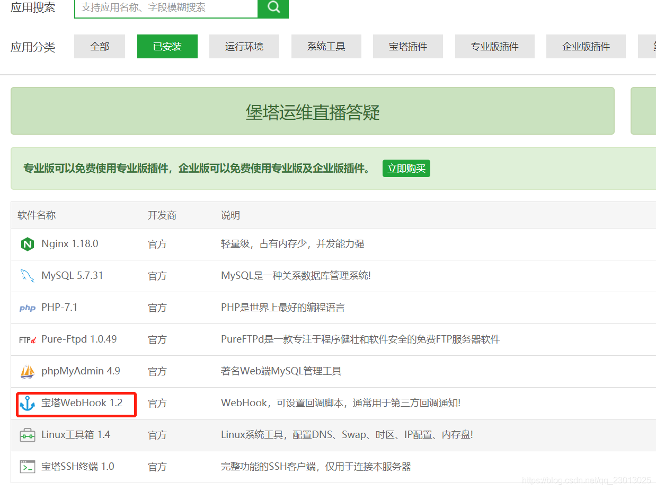The width and height of the screenshot is (656, 490).
Task: Click the WebHook description text
Action: point(341,403)
